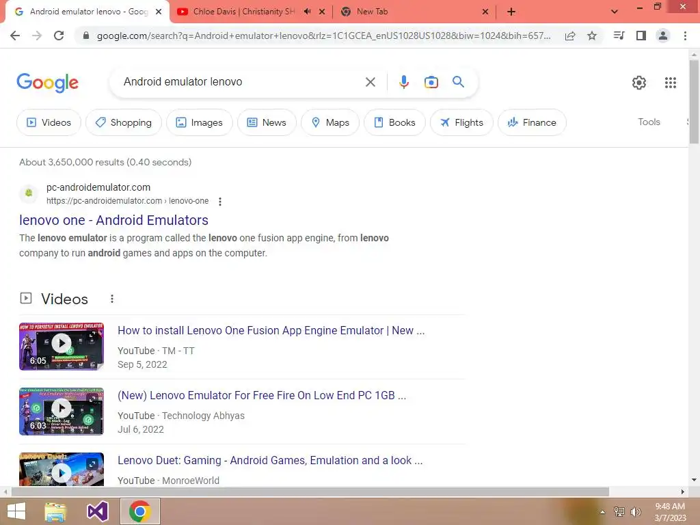Viewport: 700px width, 525px height.
Task: Filter results by Maps
Action: 330,122
